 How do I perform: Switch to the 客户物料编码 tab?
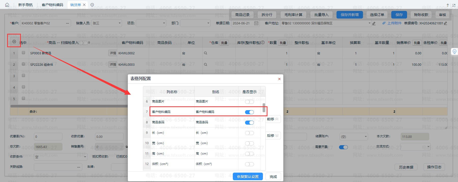pyautogui.click(x=52, y=5)
